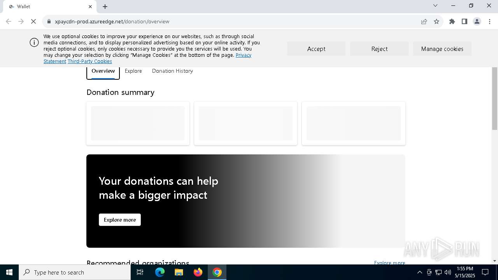Open Task View in taskbar
498x280 pixels.
point(140,272)
